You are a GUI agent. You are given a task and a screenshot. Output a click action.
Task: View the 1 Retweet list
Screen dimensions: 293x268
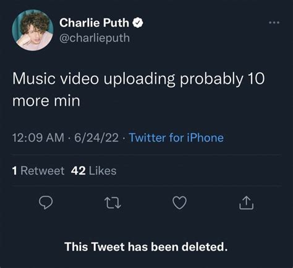point(38,170)
